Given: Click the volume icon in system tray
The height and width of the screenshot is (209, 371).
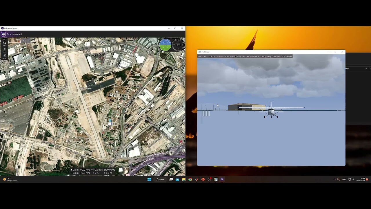Looking at the screenshot, I should [x=353, y=179].
